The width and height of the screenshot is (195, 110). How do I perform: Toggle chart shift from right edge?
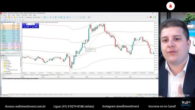(61, 17)
